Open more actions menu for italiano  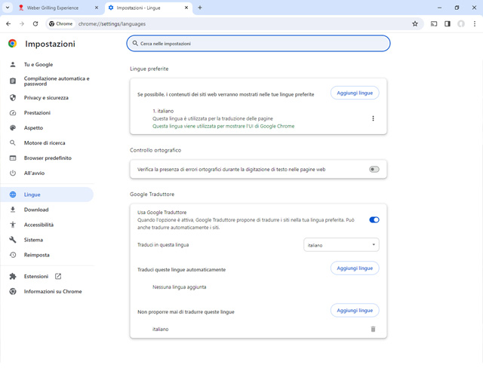tap(373, 118)
